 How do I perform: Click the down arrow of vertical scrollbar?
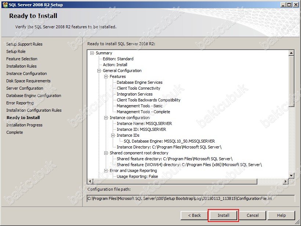(x=291, y=175)
